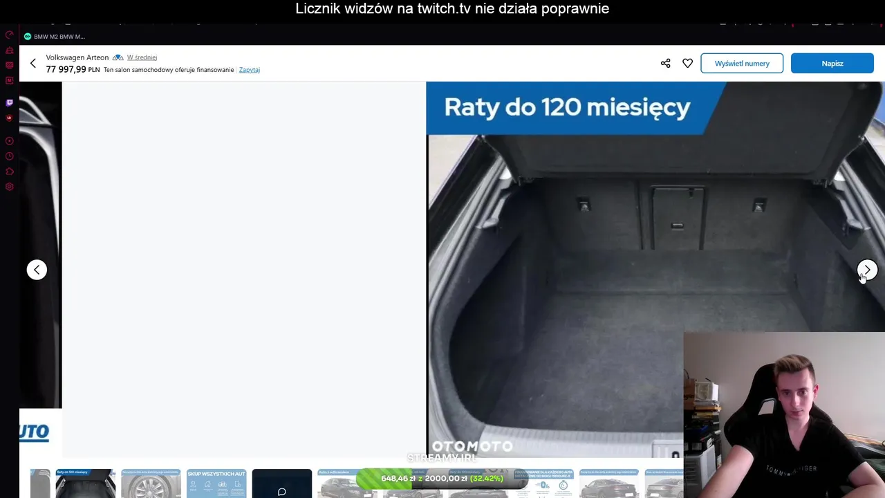Screen dimensions: 885x498
Task: Show the next gallery photo
Action: (867, 270)
